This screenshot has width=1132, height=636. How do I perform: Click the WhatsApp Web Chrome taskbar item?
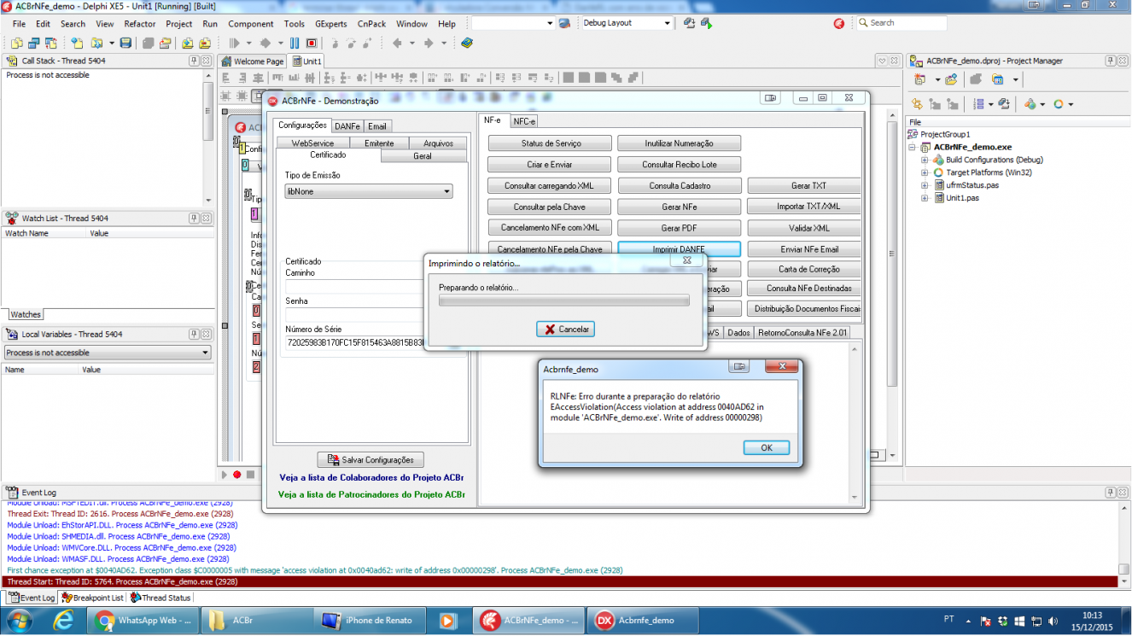tap(143, 621)
